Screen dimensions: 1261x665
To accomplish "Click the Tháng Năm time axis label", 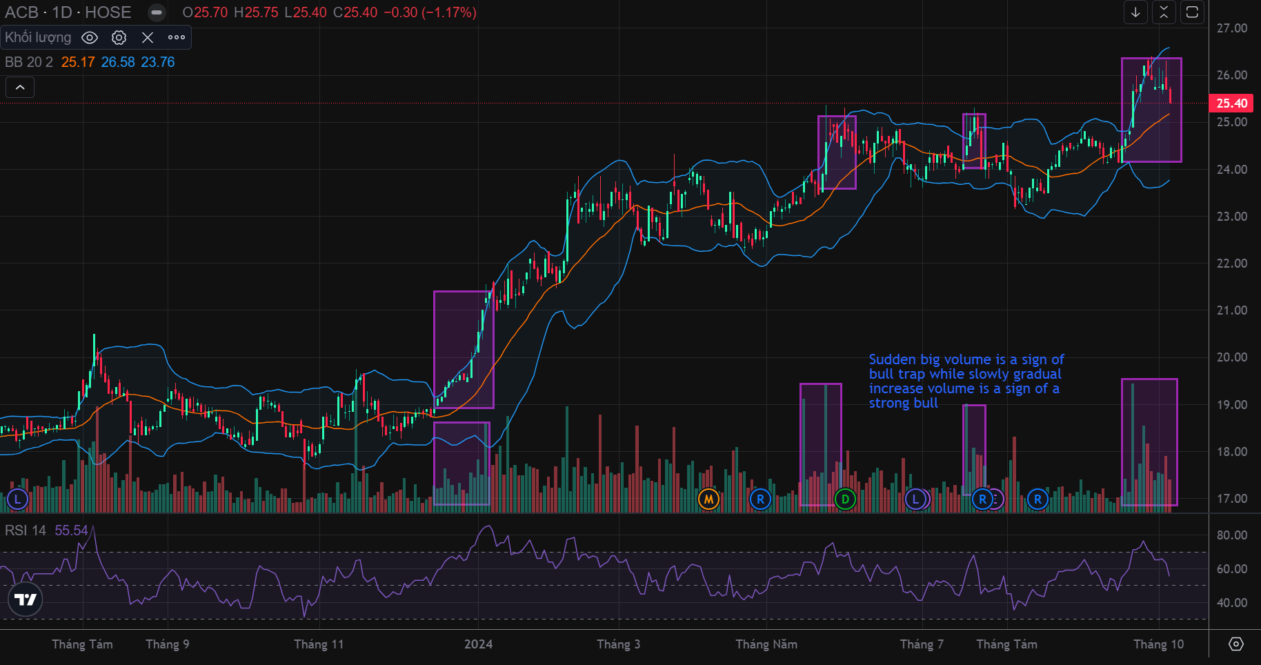I will point(766,644).
